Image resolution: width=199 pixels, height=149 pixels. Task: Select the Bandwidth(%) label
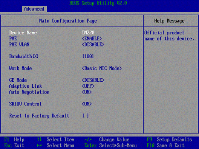point(24,56)
